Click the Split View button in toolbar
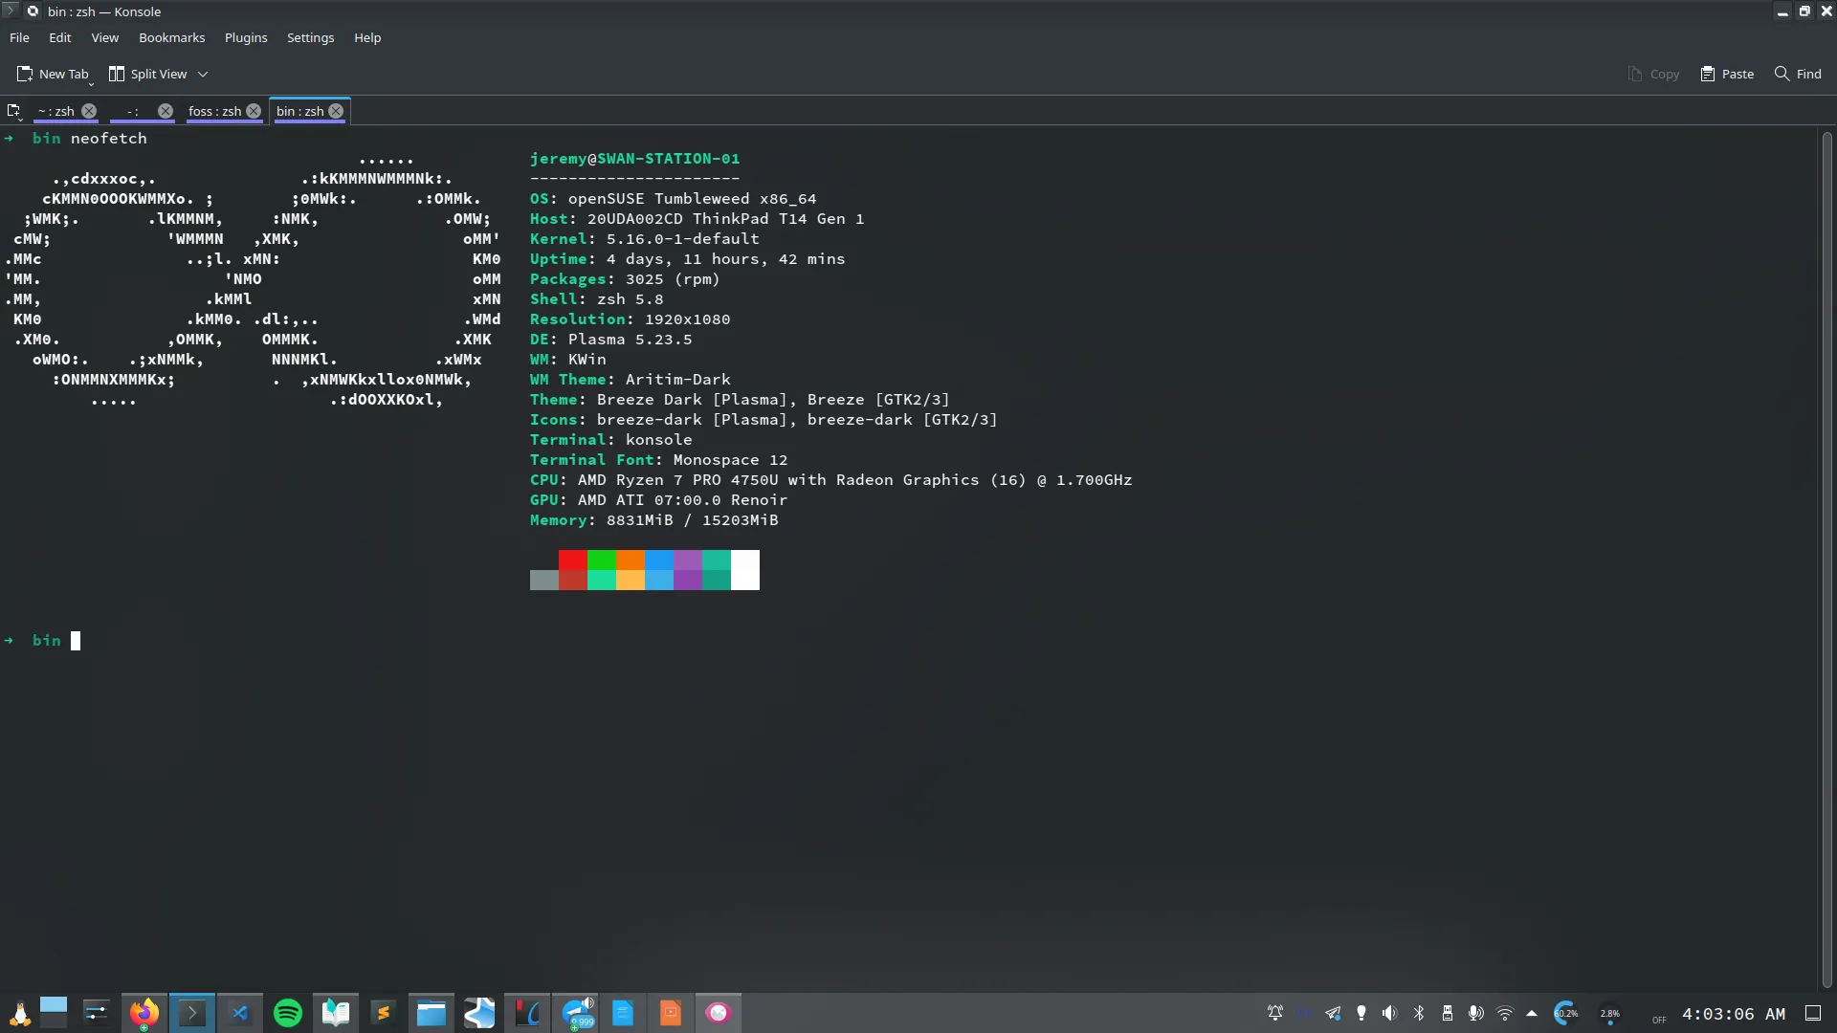1837x1033 pixels. click(x=149, y=73)
